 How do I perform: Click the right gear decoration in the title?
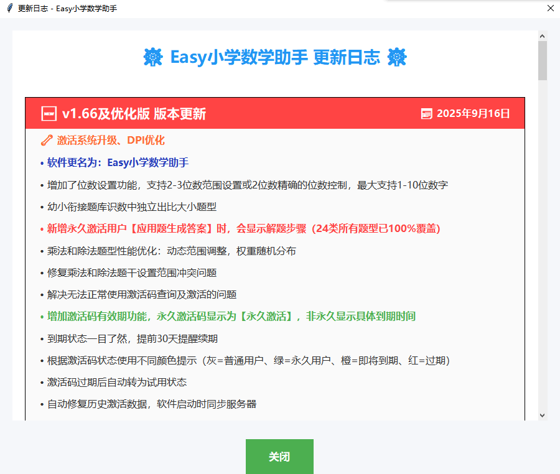click(x=396, y=57)
